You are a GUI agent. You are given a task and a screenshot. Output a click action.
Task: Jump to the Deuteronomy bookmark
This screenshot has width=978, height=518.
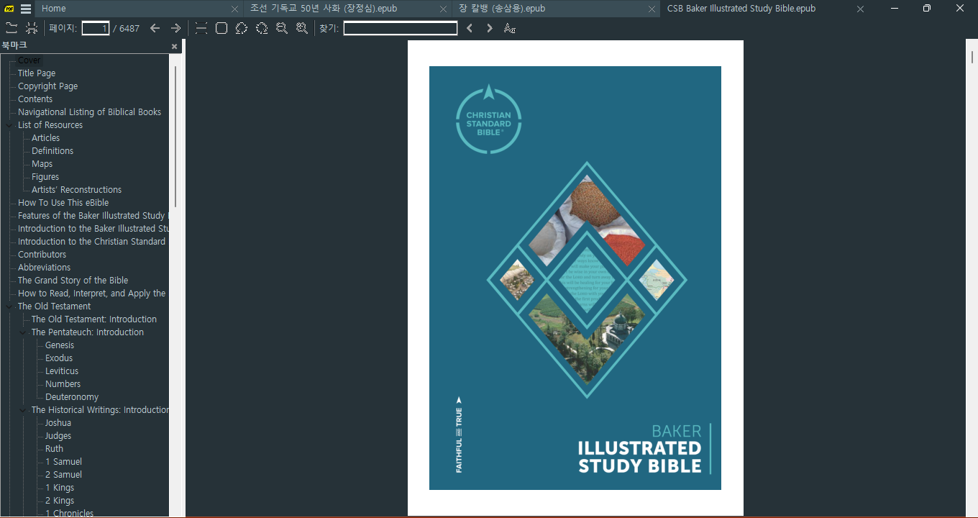(72, 397)
